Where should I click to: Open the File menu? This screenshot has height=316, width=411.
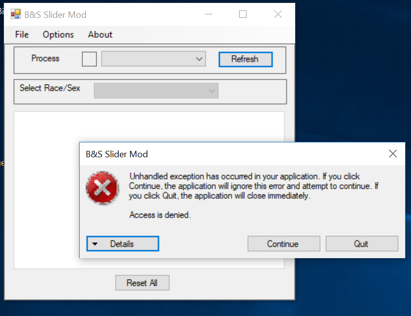[x=22, y=35]
